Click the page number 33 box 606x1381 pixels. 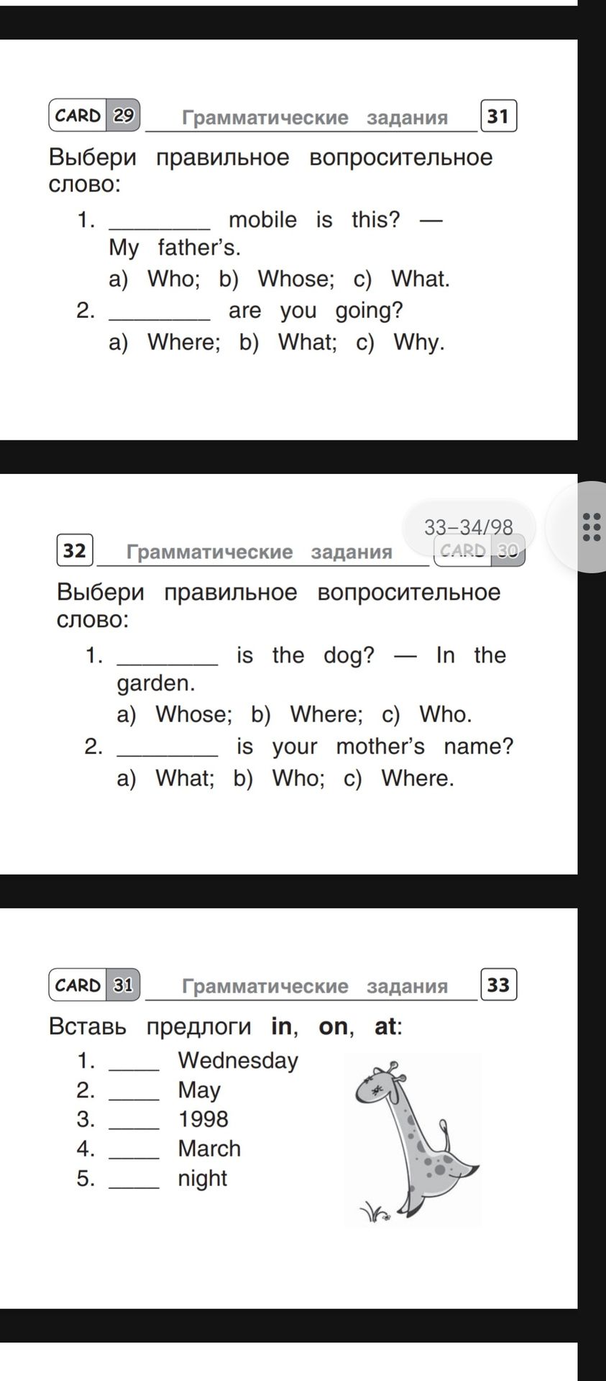tap(498, 985)
